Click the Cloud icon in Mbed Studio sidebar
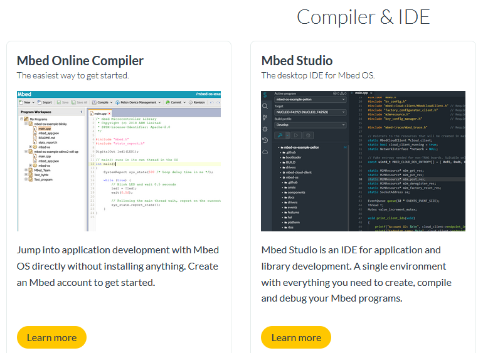Screen dimensions: 483x353 click(x=266, y=152)
